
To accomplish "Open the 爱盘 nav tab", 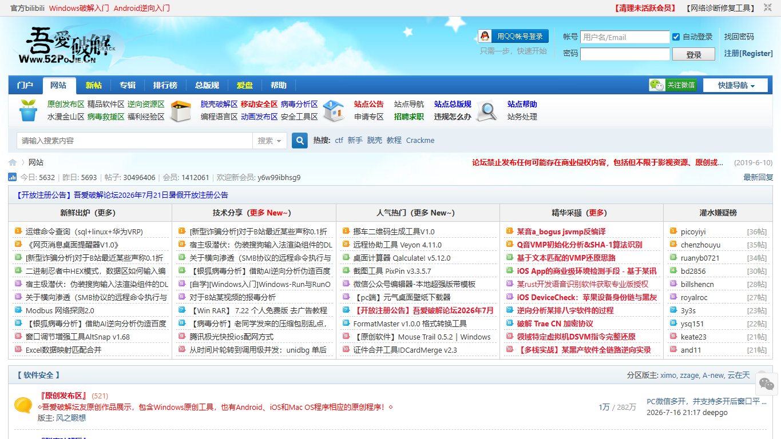I will click(x=245, y=85).
